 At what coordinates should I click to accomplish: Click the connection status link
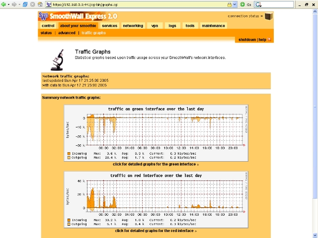[245, 16]
